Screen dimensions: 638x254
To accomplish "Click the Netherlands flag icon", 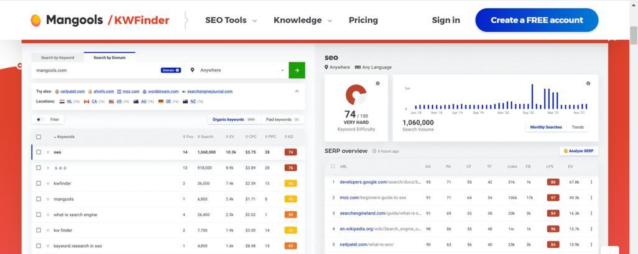I will click(x=62, y=101).
